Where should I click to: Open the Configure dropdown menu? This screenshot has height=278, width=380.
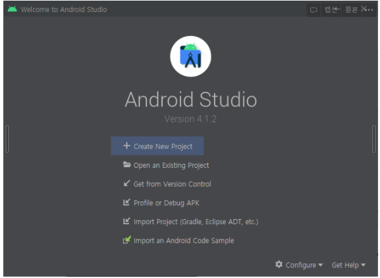pyautogui.click(x=299, y=265)
